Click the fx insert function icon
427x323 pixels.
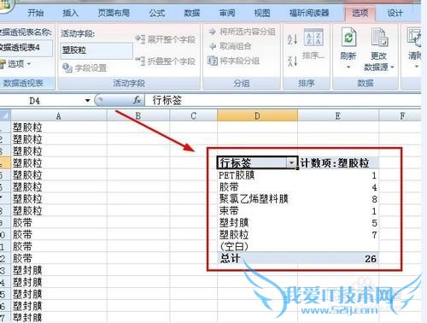pos(137,100)
